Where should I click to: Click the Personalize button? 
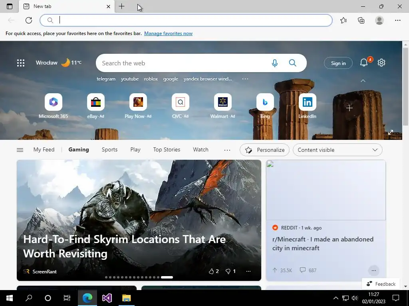tap(264, 150)
